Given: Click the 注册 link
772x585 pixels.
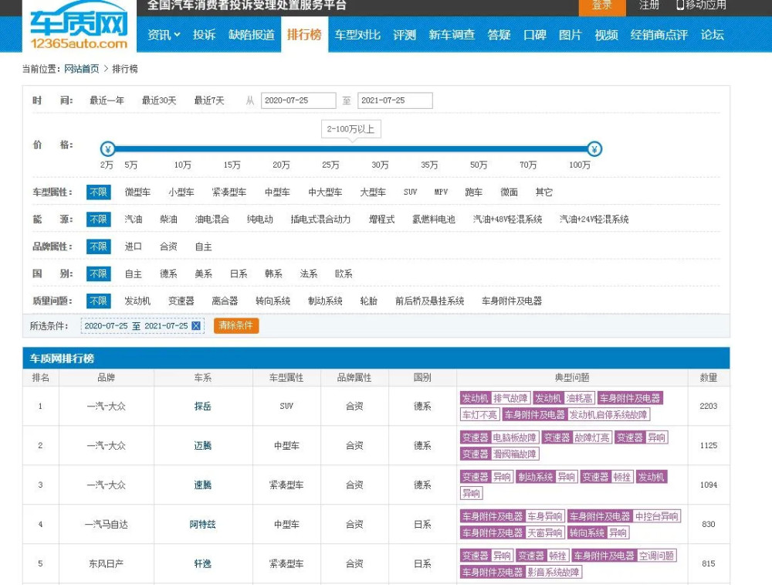Looking at the screenshot, I should tap(648, 5).
